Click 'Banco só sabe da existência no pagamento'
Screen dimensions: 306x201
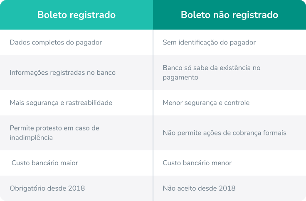click(212, 73)
